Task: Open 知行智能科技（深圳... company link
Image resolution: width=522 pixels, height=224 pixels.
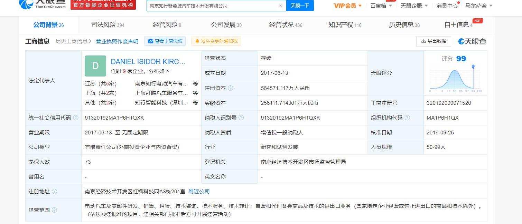Action: tap(161, 103)
